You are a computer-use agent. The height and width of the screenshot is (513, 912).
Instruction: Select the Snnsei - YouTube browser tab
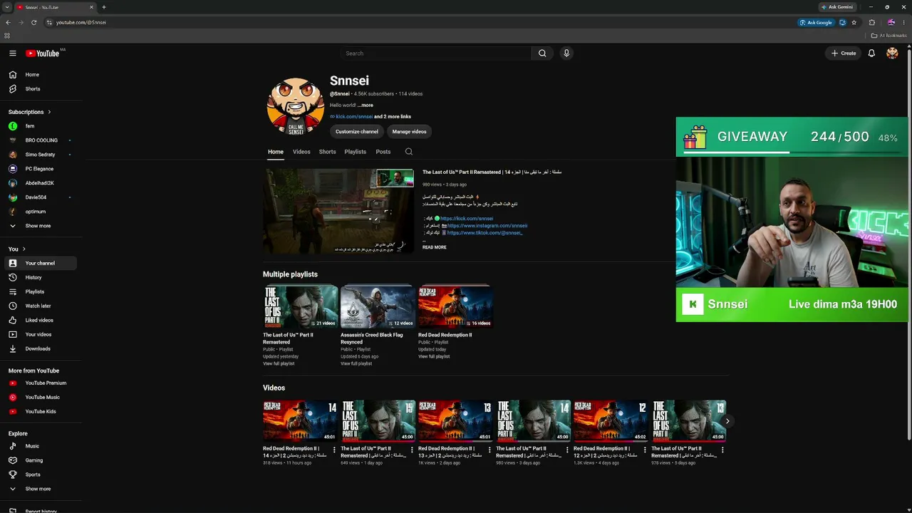(54, 7)
